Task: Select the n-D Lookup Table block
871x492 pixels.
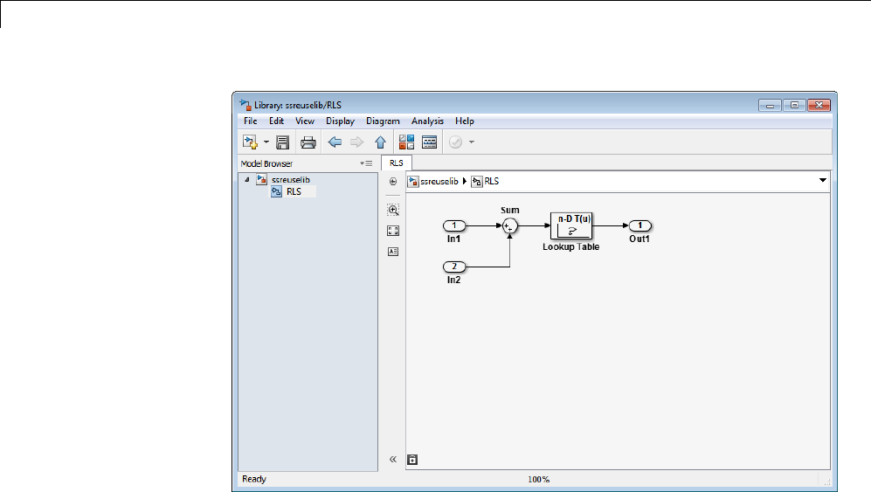Action: tap(571, 225)
